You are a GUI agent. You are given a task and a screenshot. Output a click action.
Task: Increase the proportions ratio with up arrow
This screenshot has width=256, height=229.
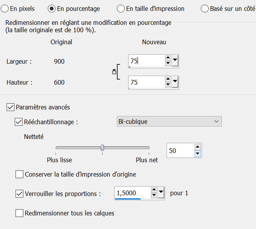[154, 190]
